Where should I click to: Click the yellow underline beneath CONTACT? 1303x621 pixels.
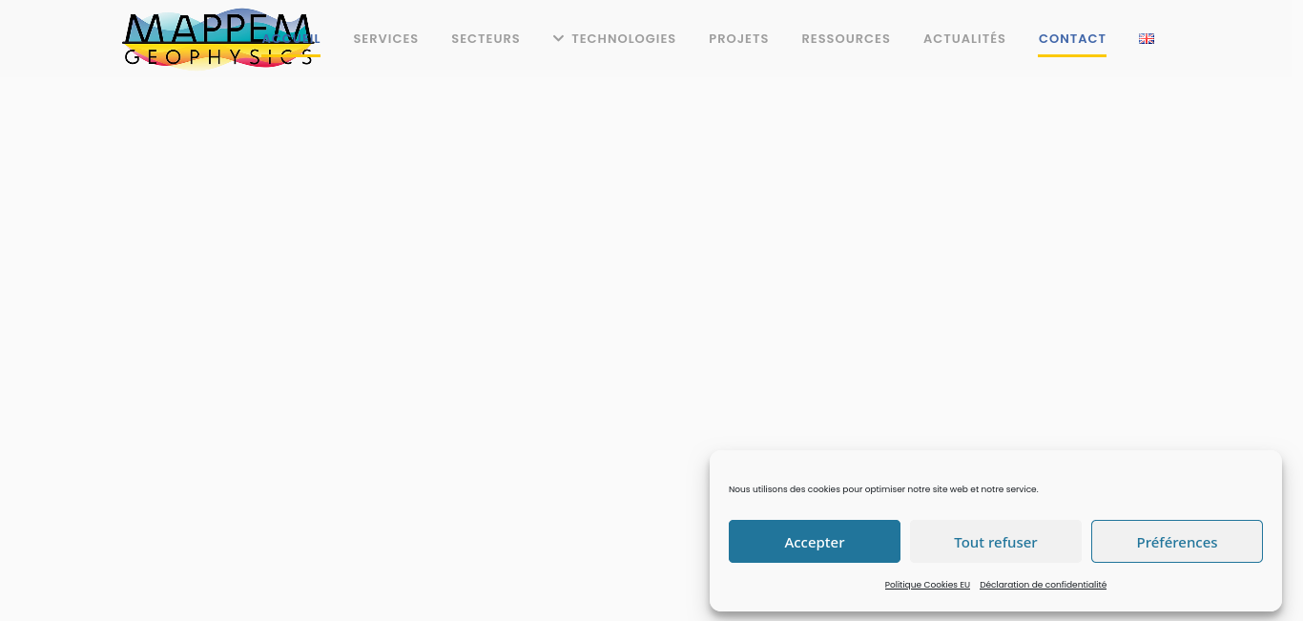coord(1072,55)
